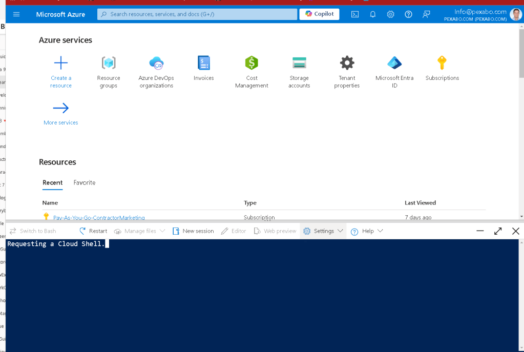Maximize the Cloud Shell pane with arrow icon
Image resolution: width=524 pixels, height=352 pixels.
pos(498,231)
